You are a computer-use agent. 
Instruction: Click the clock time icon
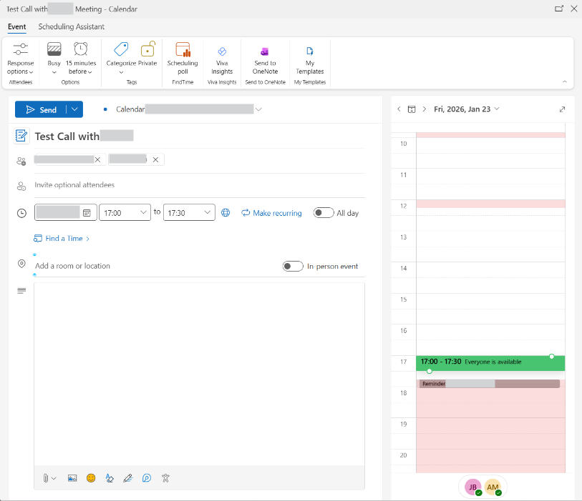[21, 213]
